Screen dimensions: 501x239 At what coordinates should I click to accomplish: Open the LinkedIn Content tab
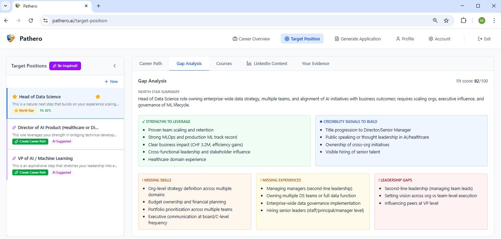(x=267, y=63)
